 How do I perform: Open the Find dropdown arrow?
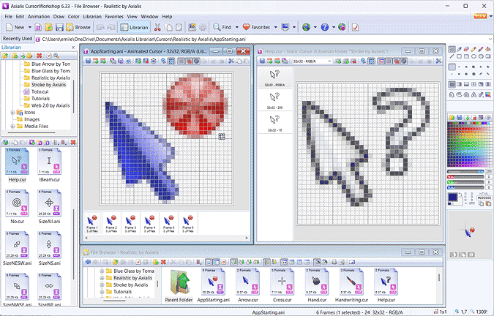coord(237,27)
